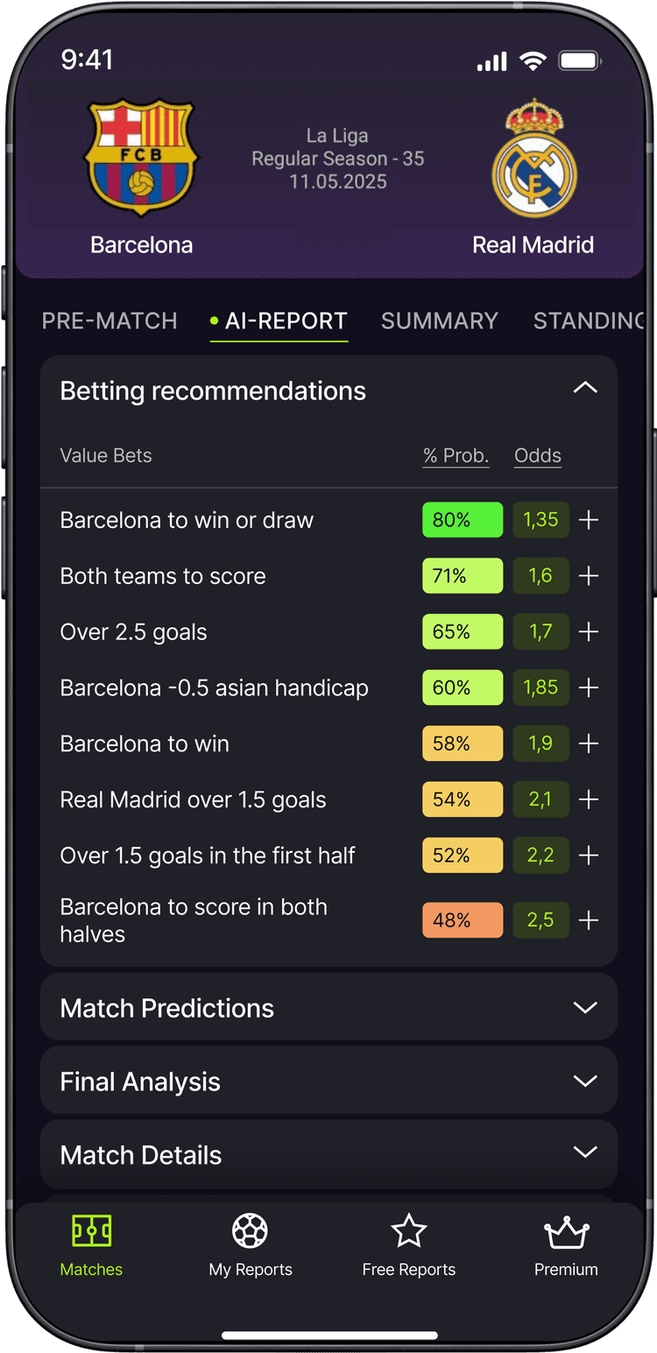Expand the Match Predictions section

coord(584,1008)
